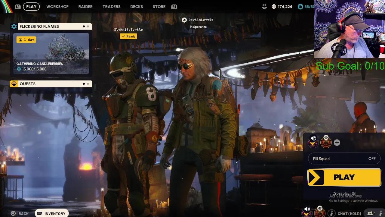
Task: Invite a player with the plus icon
Action: point(337,143)
